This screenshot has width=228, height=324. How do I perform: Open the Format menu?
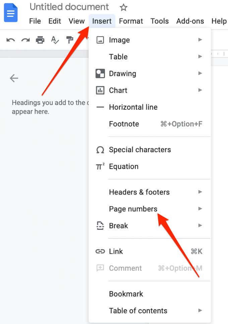point(131,21)
